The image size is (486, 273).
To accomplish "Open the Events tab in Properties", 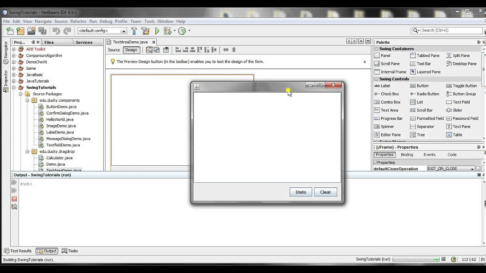I will coord(429,155).
